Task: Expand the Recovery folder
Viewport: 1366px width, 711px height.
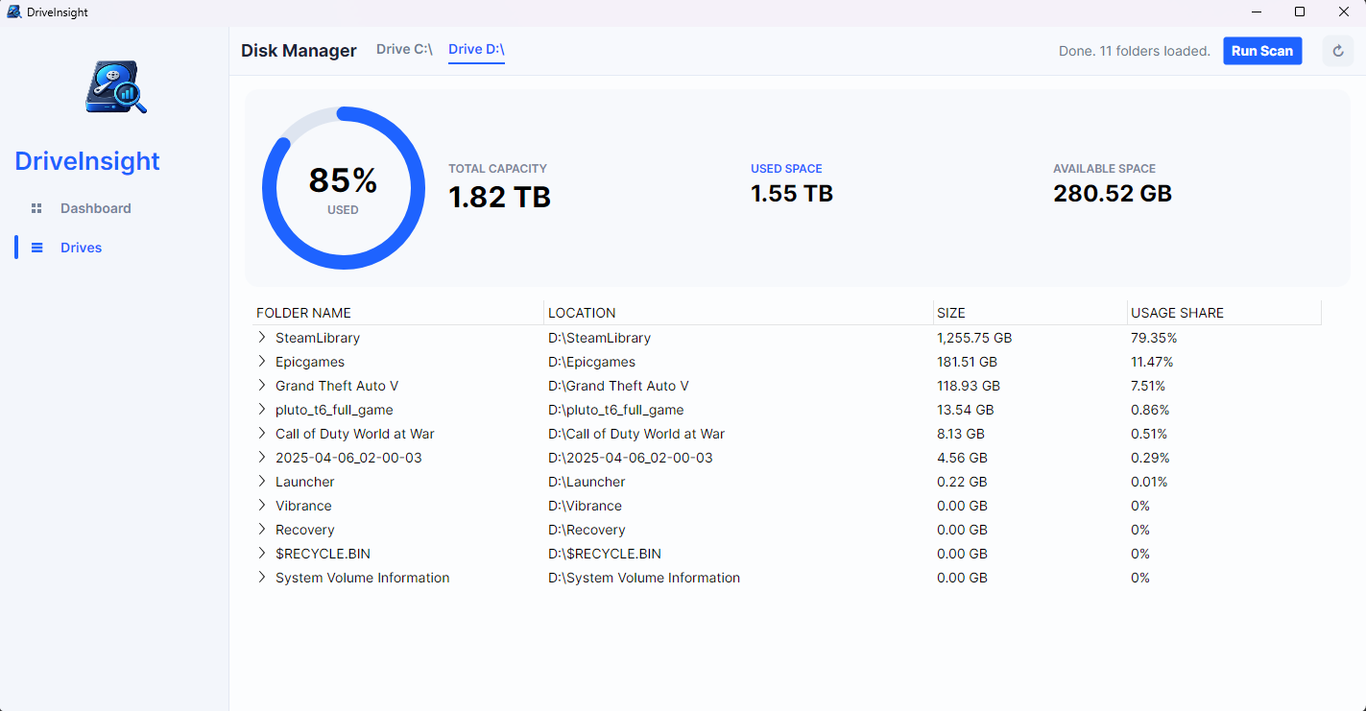Action: (261, 530)
